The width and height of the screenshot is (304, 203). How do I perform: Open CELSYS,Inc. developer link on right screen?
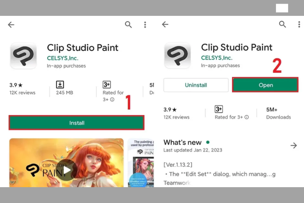coord(217,58)
